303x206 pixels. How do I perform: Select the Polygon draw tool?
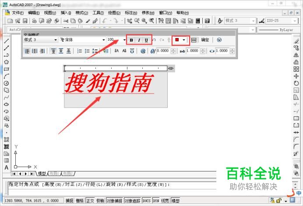click(7, 62)
